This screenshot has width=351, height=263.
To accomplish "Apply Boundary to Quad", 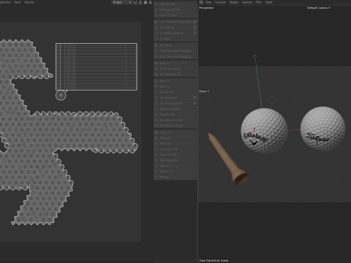I will [x=175, y=126].
